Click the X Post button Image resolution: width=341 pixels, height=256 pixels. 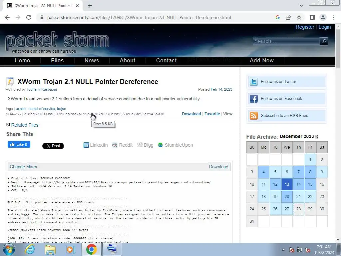tap(53, 146)
